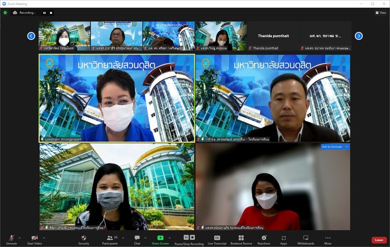Open Live Transcript CC icon

(x=217, y=238)
